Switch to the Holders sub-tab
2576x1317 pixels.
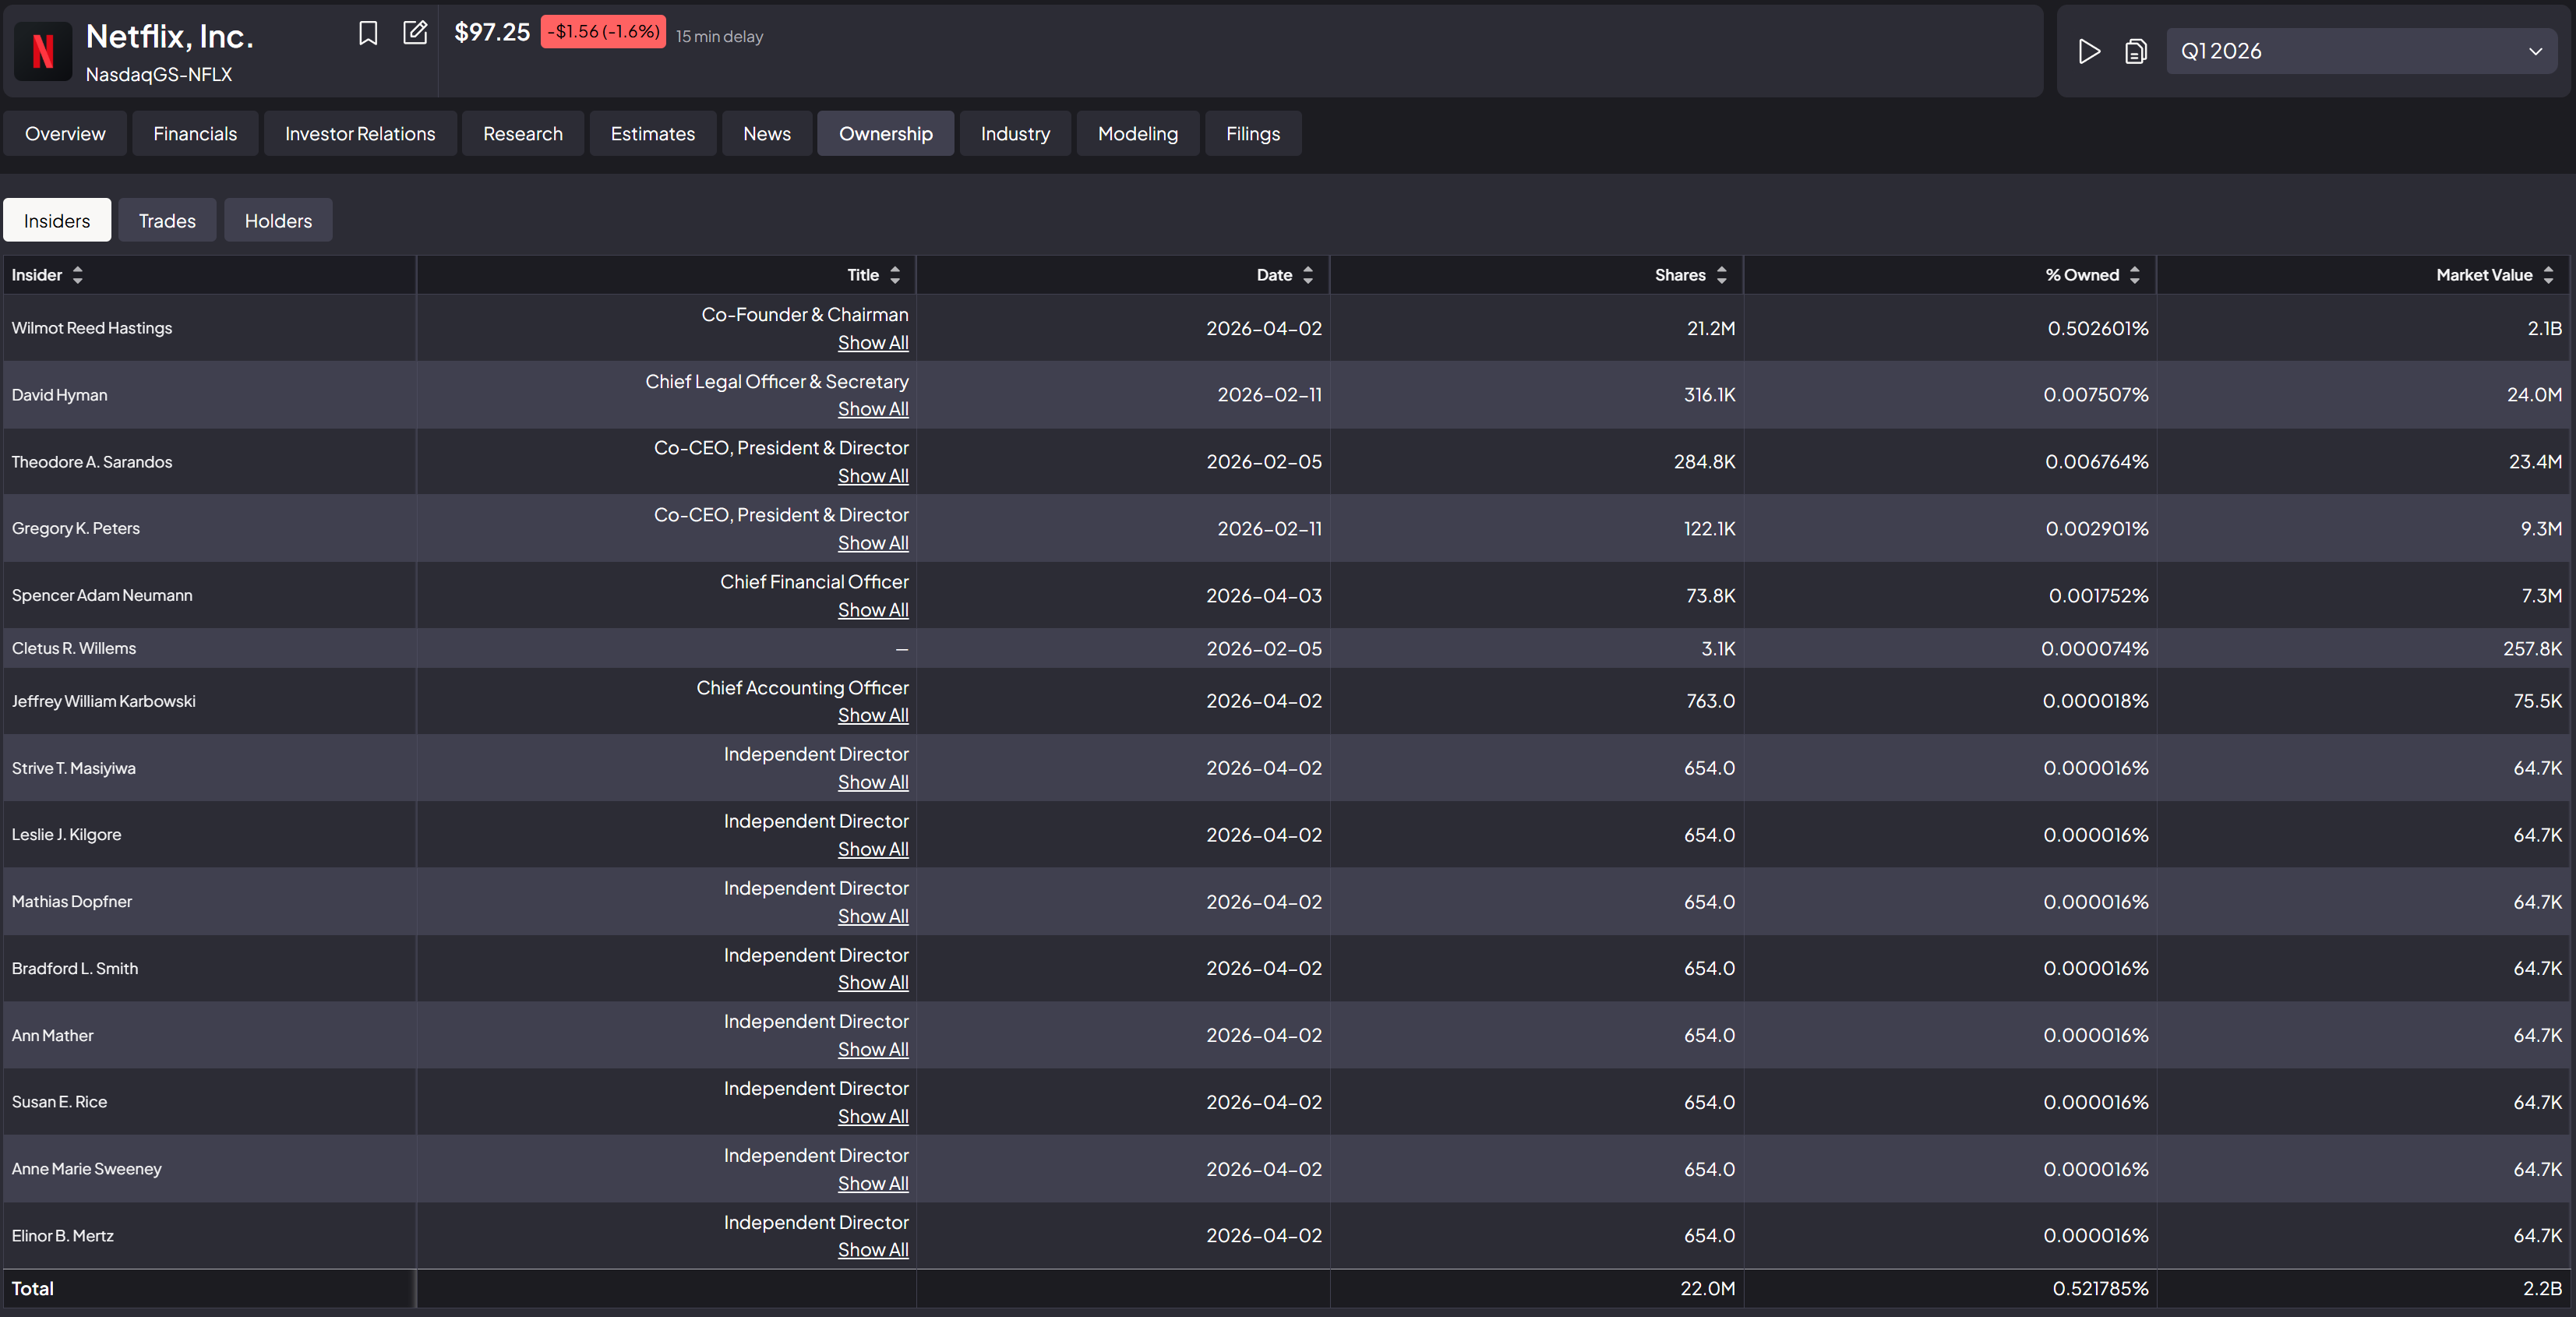(278, 221)
